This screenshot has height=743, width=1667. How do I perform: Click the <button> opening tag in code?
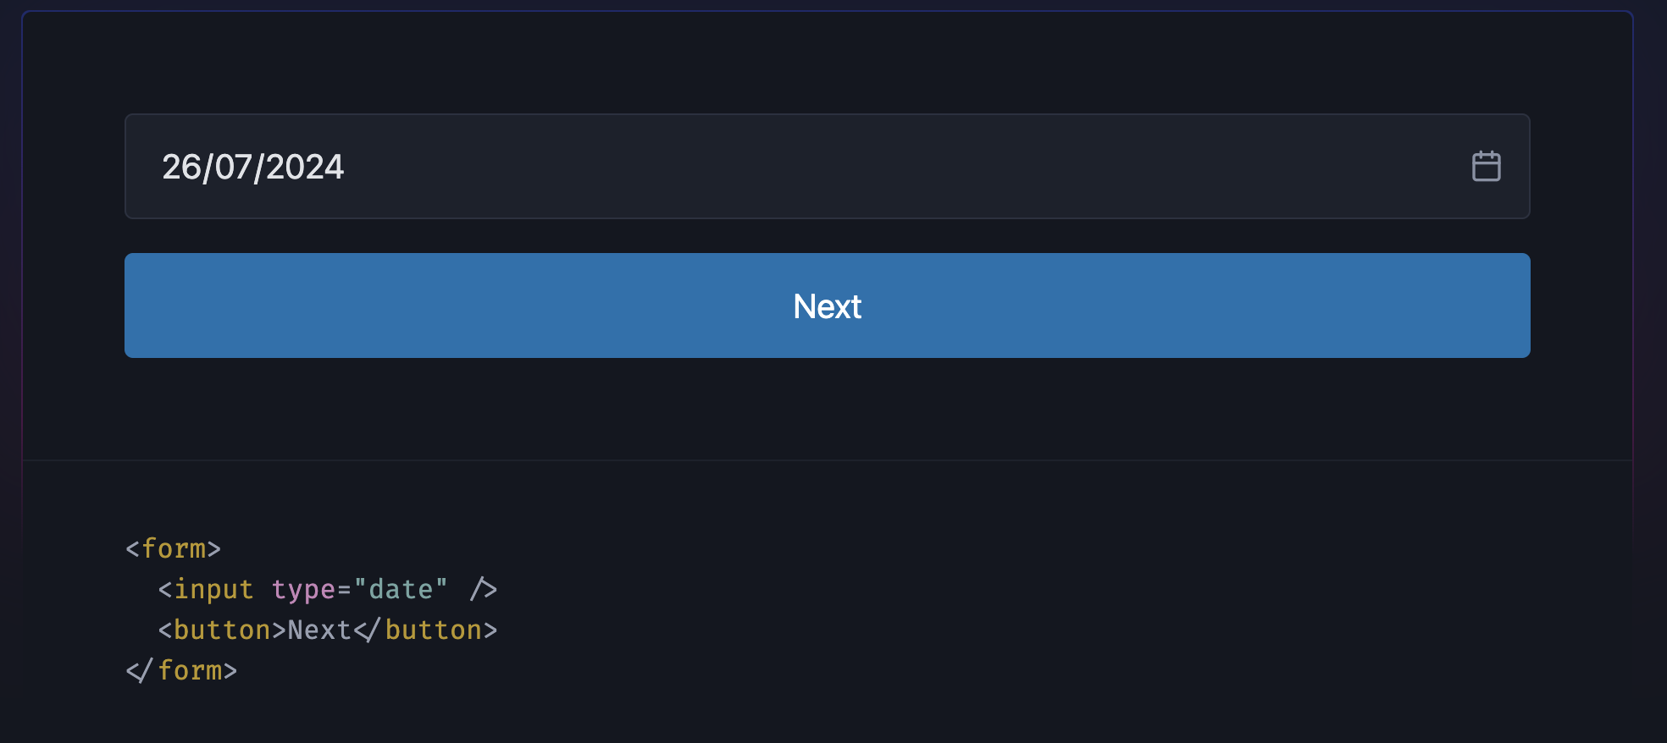point(221,630)
